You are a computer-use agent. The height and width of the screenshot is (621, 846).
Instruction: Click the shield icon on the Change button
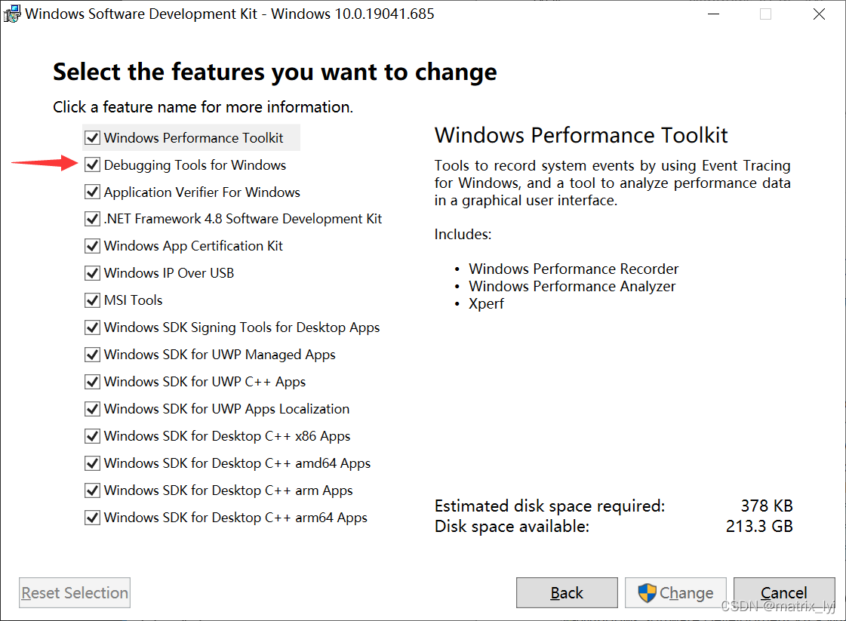(x=647, y=593)
